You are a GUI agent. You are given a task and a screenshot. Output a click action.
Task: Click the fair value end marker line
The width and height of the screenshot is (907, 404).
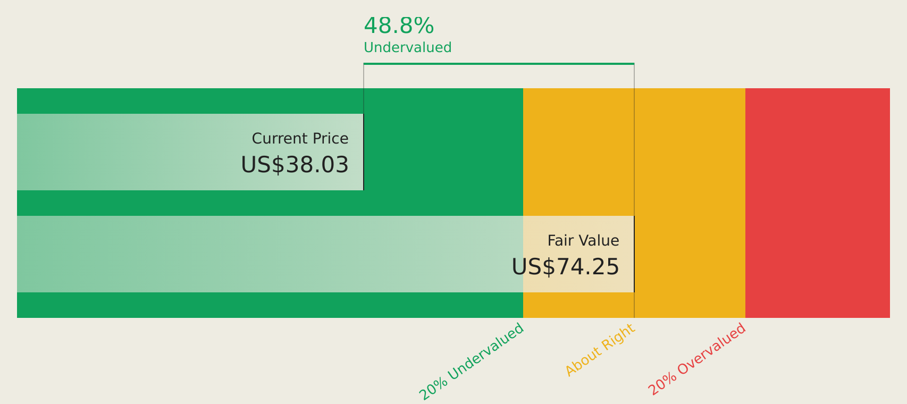634,254
